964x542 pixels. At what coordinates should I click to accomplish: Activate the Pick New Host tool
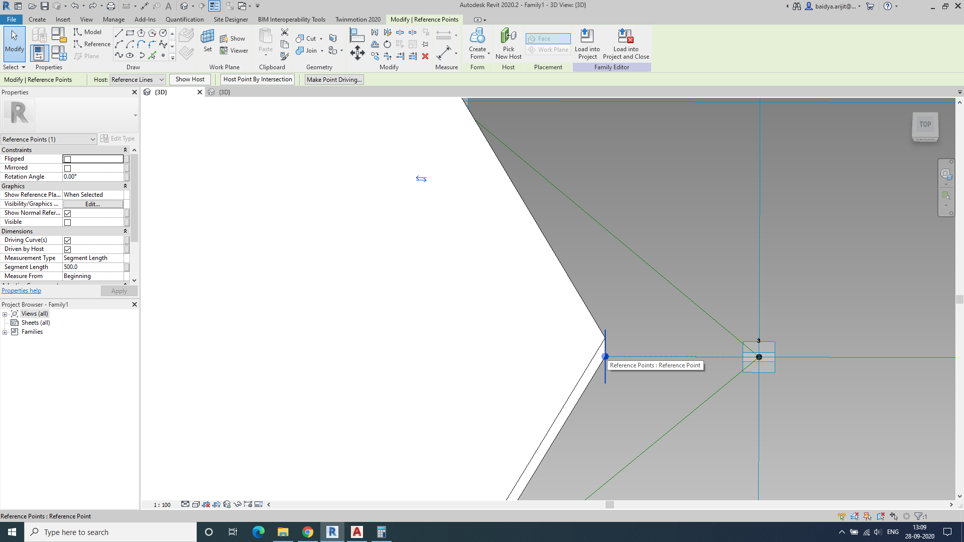508,44
